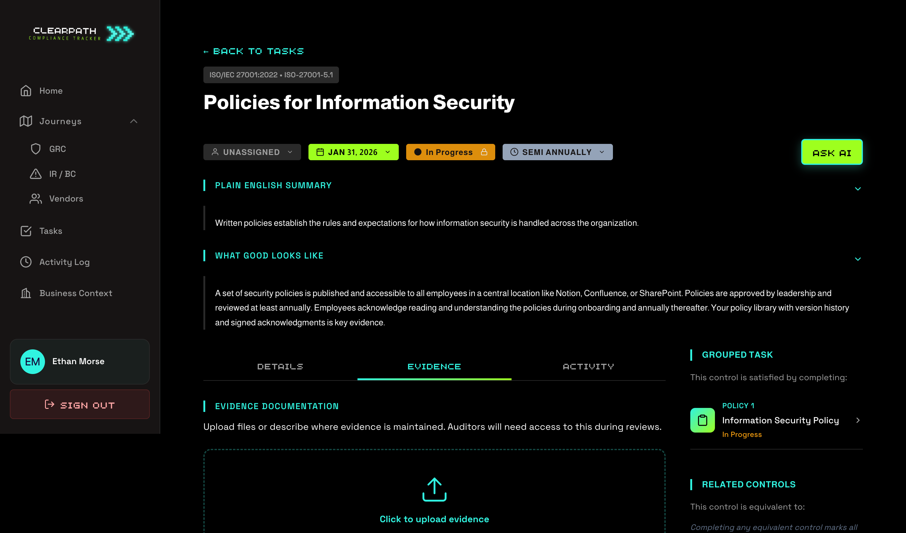
Task: Open GRC shield icon journey
Action: coord(36,149)
